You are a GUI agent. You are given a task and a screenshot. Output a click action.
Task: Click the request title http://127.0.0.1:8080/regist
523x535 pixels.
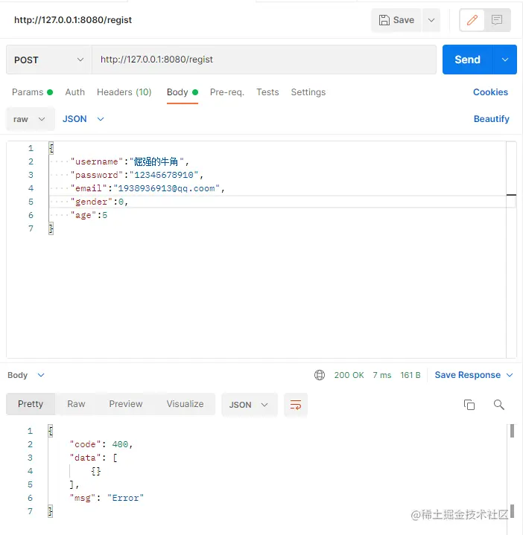click(73, 20)
